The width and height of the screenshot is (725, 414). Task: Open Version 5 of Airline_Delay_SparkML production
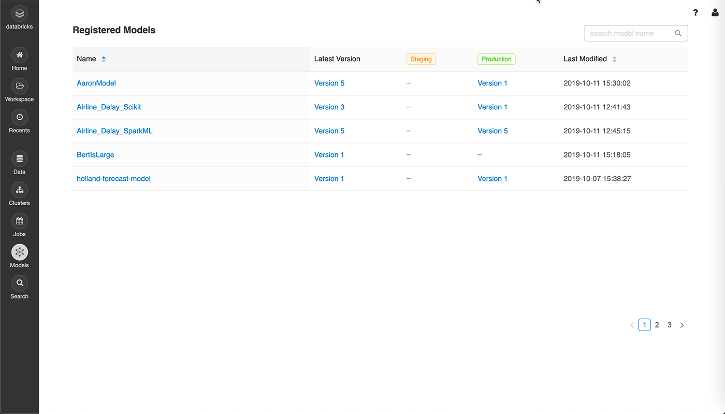click(x=492, y=131)
